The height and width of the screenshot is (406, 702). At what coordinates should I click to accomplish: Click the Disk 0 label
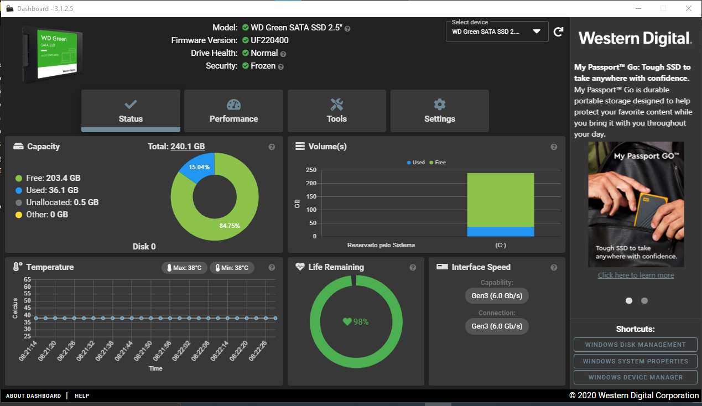144,246
